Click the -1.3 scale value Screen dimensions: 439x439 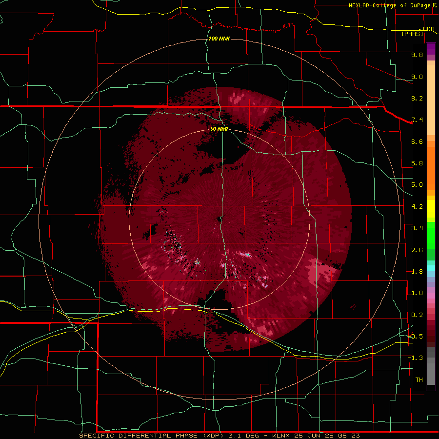point(416,358)
